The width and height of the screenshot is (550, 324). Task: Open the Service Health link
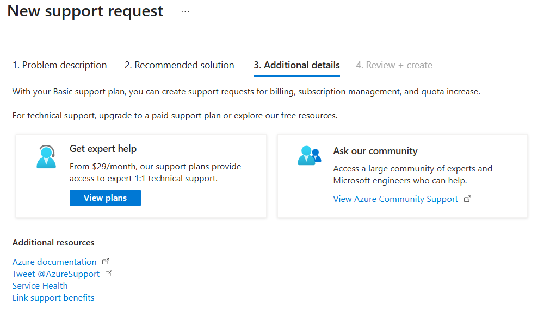click(x=40, y=286)
